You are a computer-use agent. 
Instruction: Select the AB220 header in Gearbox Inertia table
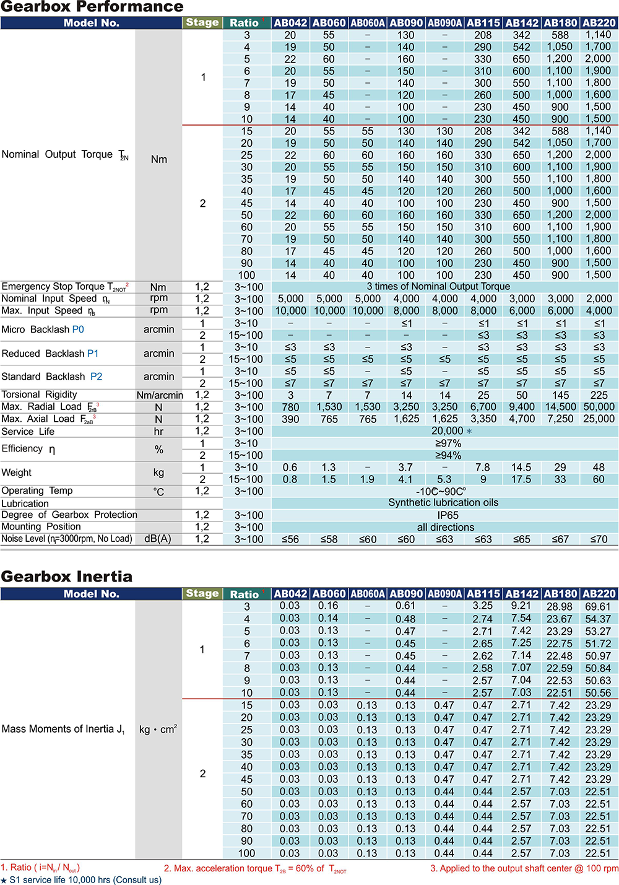click(599, 594)
